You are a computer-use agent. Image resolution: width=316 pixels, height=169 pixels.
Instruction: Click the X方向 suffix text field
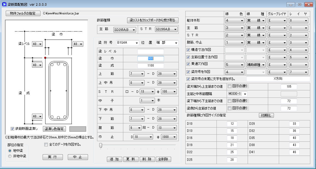278,79
